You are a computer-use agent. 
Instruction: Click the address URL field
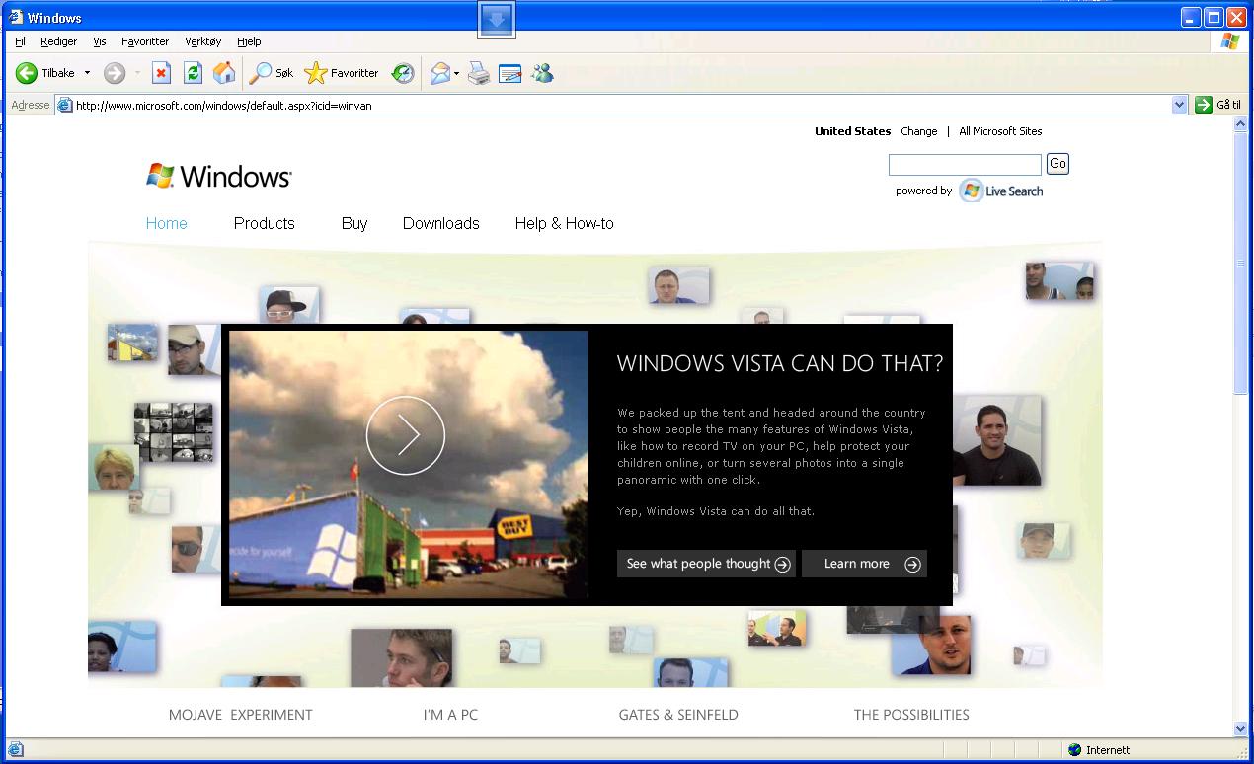click(x=622, y=105)
